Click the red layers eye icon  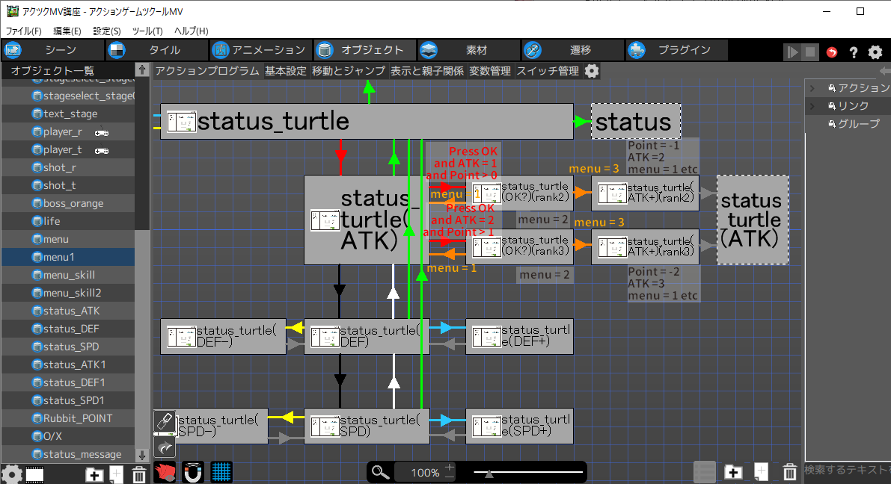(165, 472)
